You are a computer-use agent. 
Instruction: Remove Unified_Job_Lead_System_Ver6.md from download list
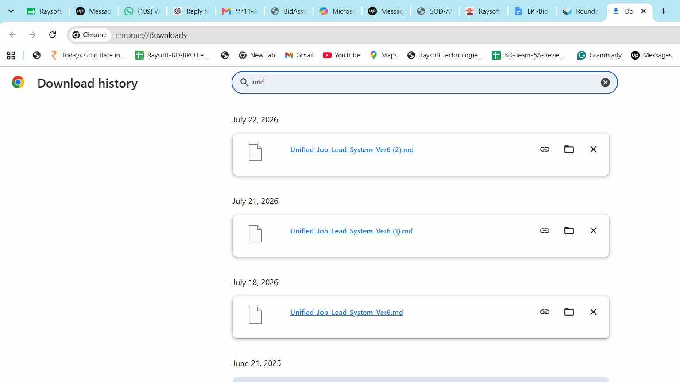click(x=593, y=312)
